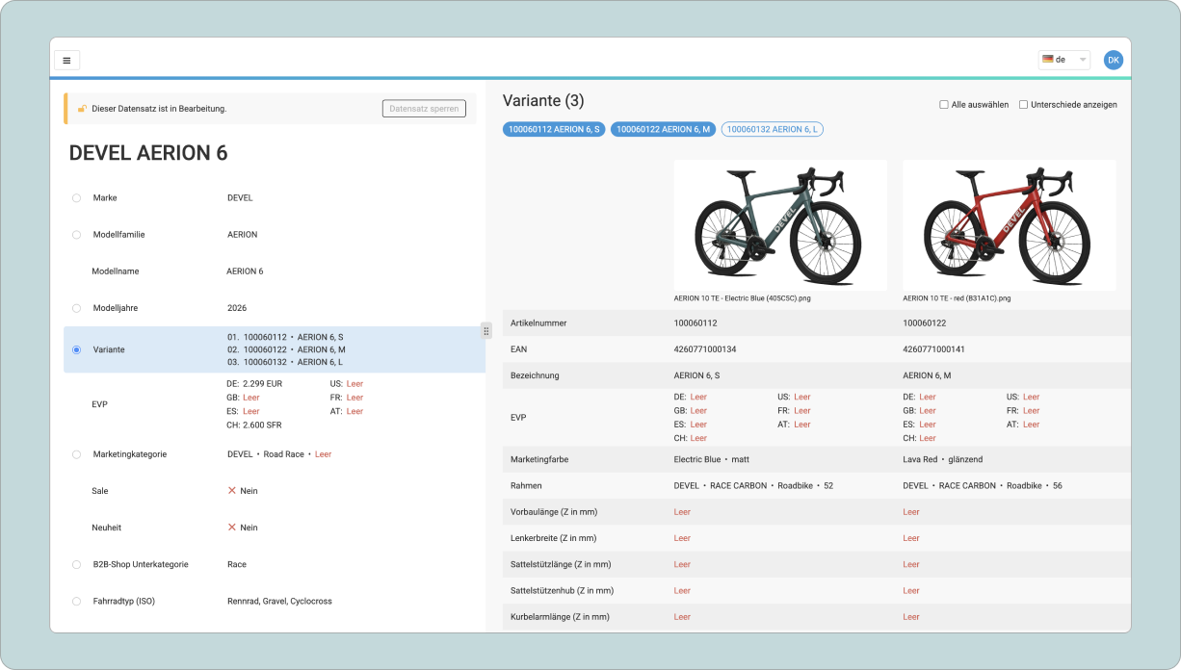The image size is (1181, 670).
Task: Click the Rennrad, Gravel, Cyclocross value
Action: [279, 602]
